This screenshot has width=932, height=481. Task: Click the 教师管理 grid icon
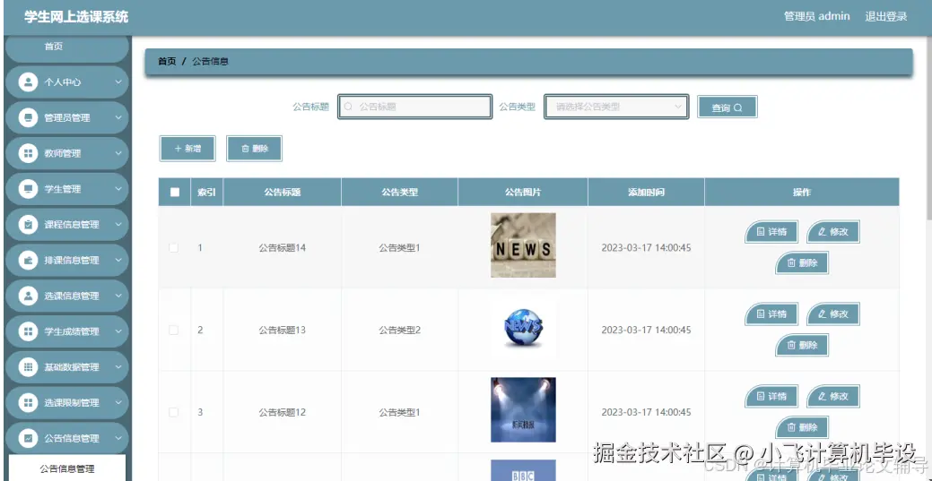28,153
